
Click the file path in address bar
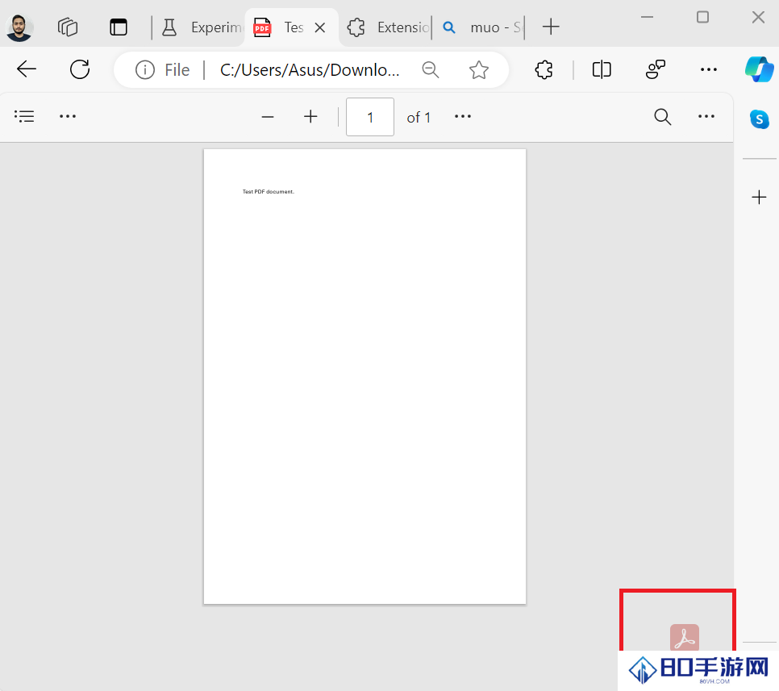[310, 70]
